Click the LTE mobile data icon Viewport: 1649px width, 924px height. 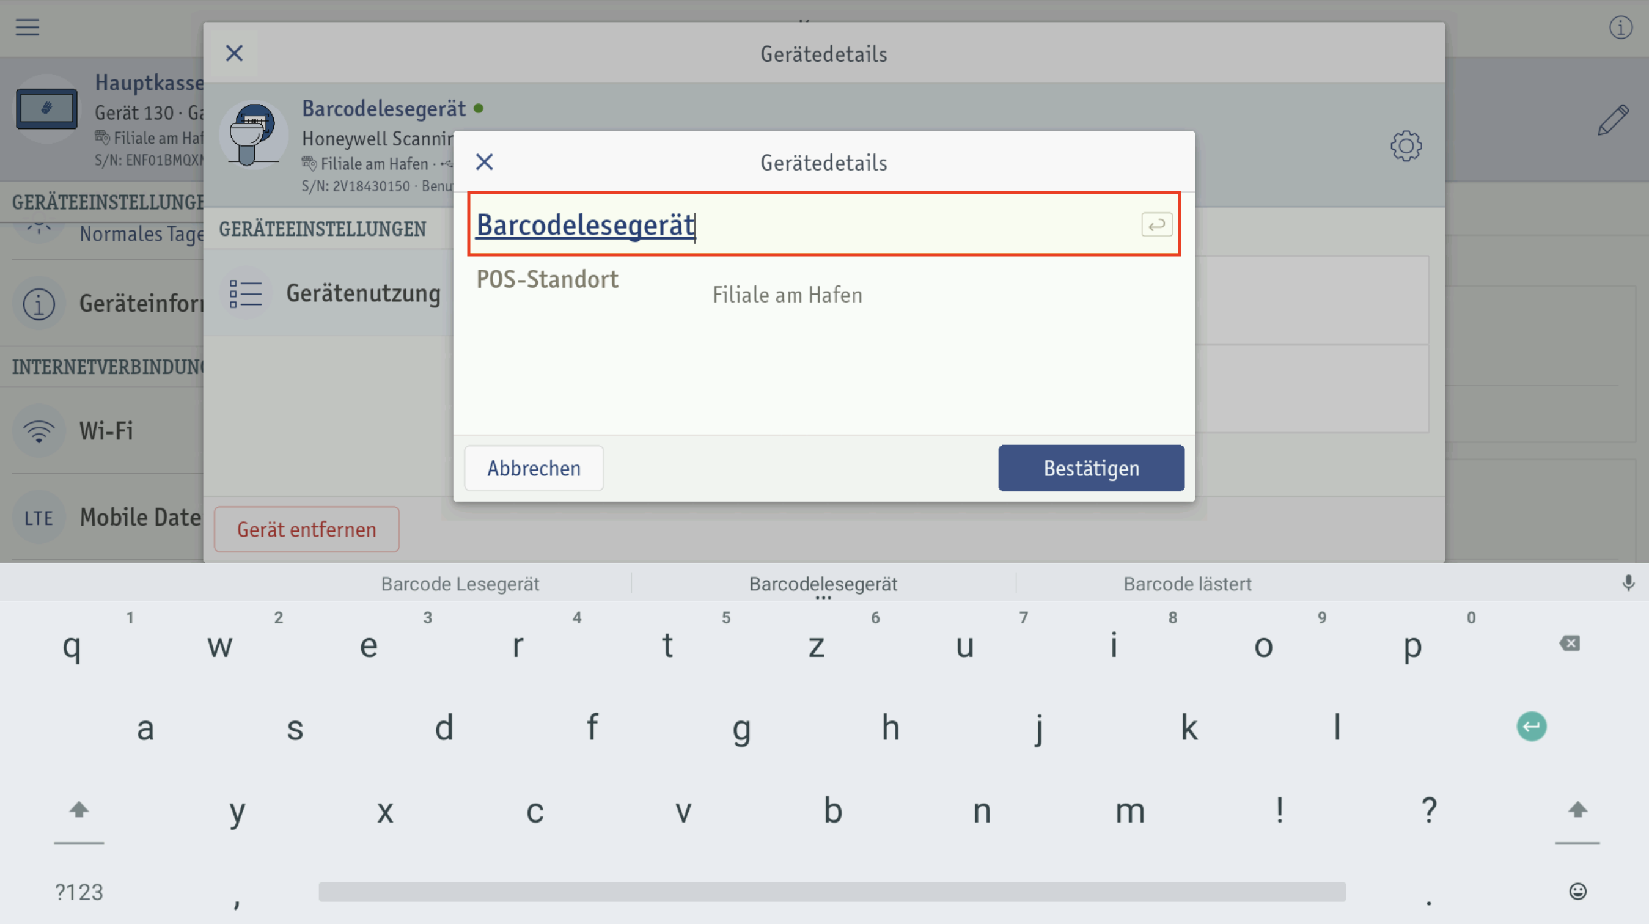39,518
